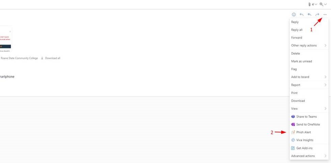
Task: Open the zoom magnifier dropdown
Action: pyautogui.click(x=323, y=4)
